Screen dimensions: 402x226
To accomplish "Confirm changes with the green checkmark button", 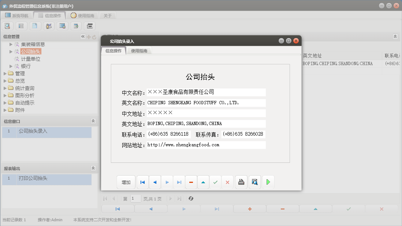I will (x=215, y=182).
